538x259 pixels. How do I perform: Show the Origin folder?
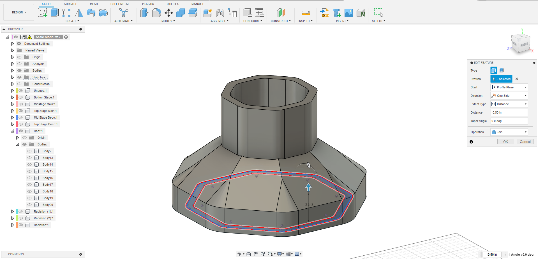pyautogui.click(x=19, y=57)
